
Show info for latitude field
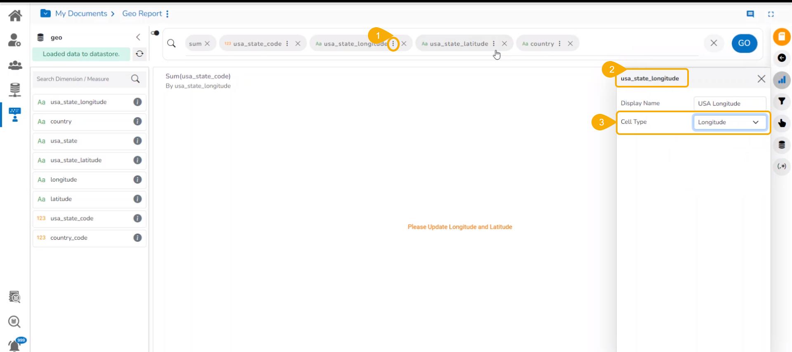[x=138, y=199]
